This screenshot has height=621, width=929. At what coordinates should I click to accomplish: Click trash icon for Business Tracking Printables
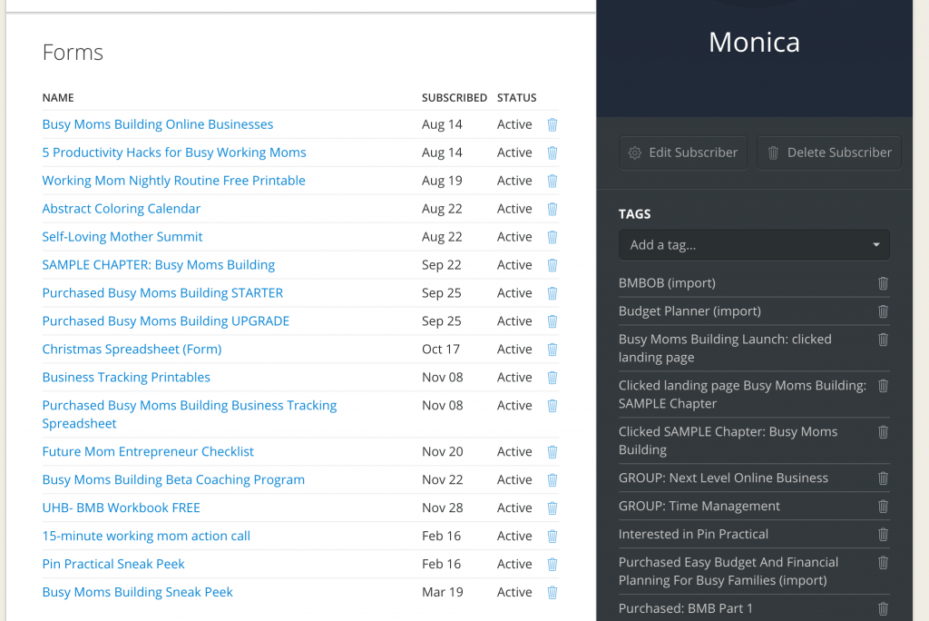pos(553,377)
